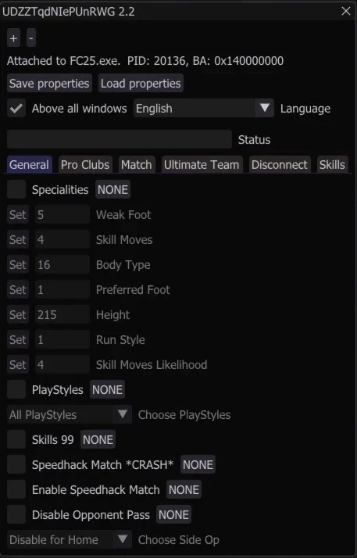Expand the All PlayStyles dropdown
This screenshot has width=357, height=558.
70,414
